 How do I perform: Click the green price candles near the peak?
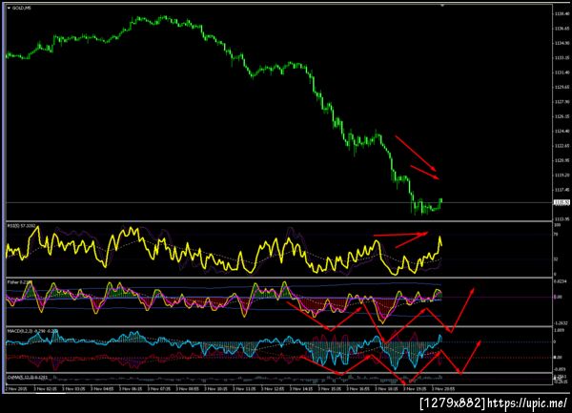coord(163,19)
